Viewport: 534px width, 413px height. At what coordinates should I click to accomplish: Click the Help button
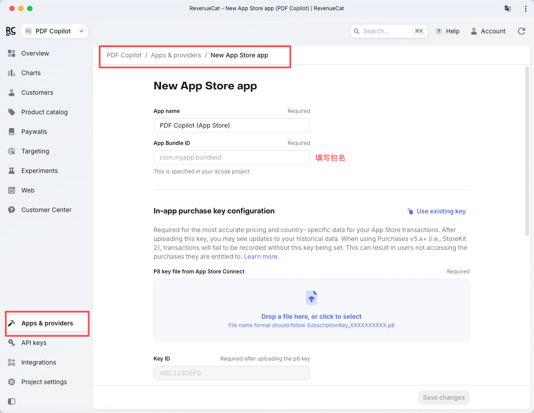click(x=447, y=31)
